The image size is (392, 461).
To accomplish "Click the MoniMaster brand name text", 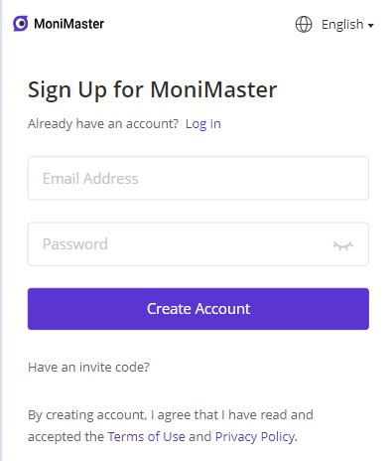I will [68, 24].
